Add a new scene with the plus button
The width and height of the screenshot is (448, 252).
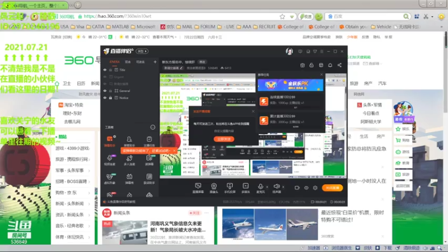point(155,62)
